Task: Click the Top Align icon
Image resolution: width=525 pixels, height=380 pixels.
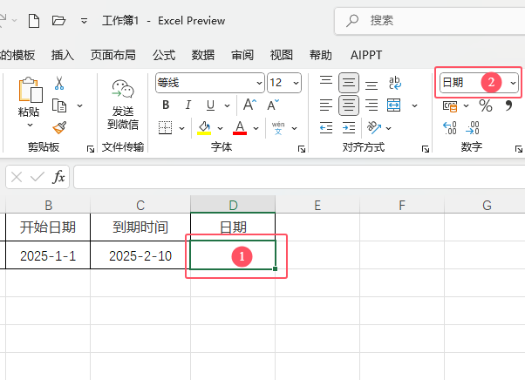Action: (326, 82)
